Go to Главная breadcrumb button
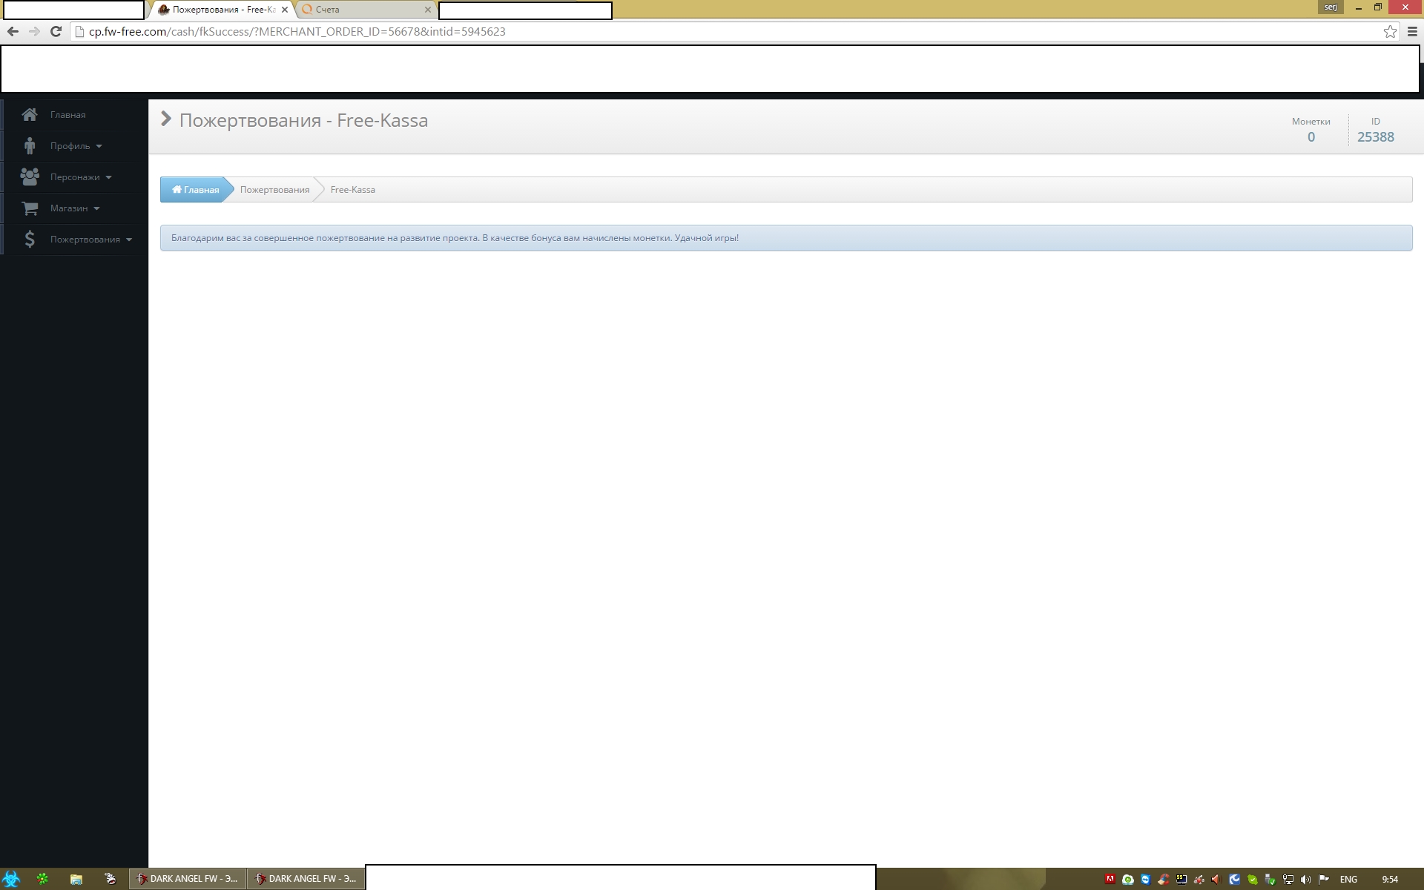The width and height of the screenshot is (1424, 890). tap(196, 190)
